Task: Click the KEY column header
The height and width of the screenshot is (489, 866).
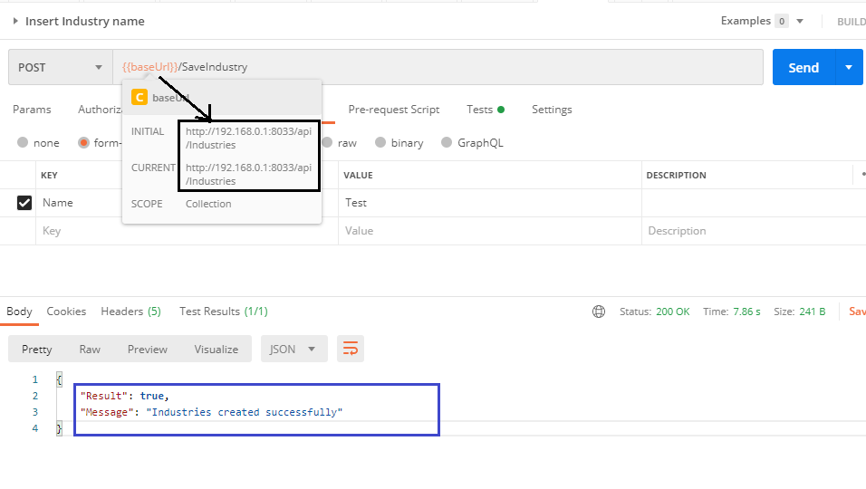Action: tap(49, 175)
